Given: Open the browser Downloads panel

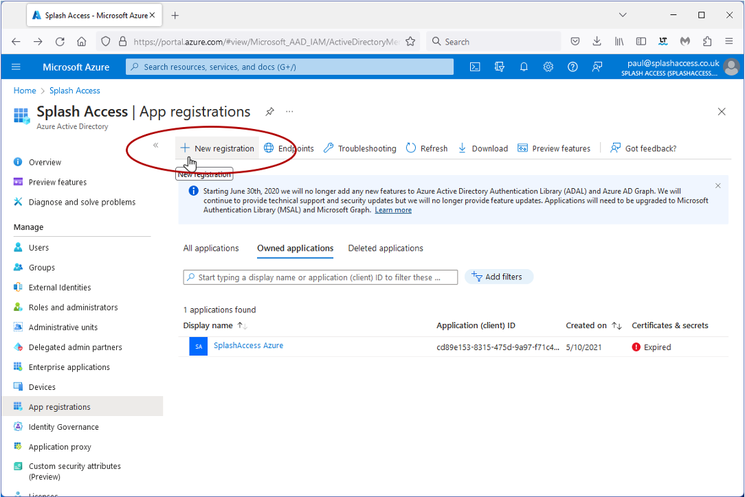Looking at the screenshot, I should [x=597, y=42].
